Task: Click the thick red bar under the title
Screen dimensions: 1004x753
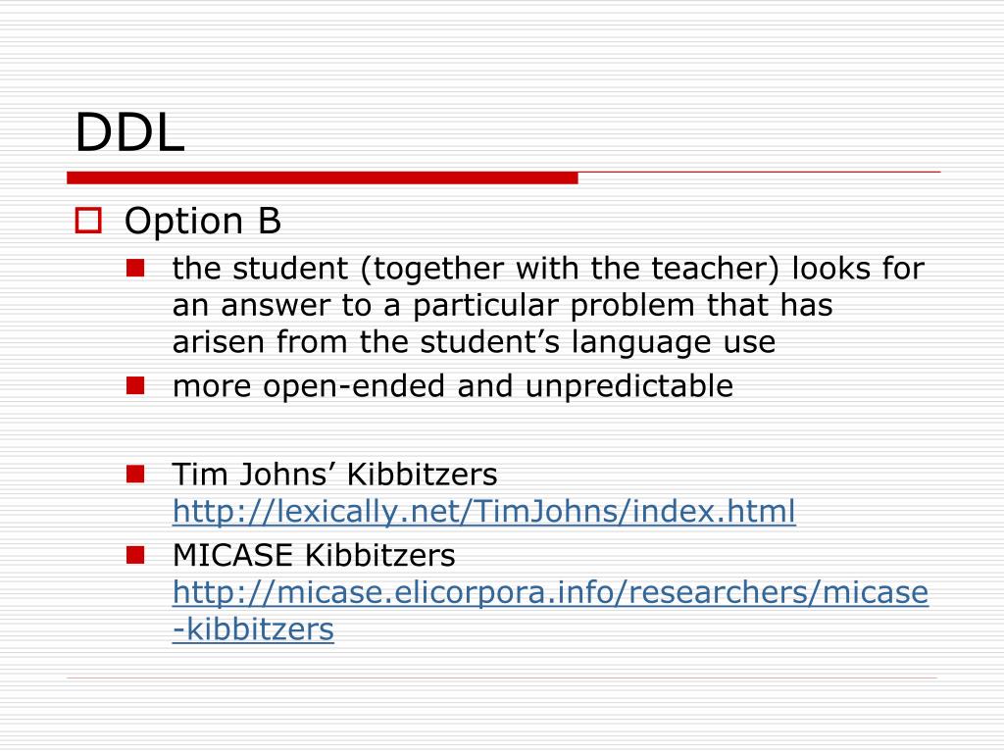Action: click(323, 178)
